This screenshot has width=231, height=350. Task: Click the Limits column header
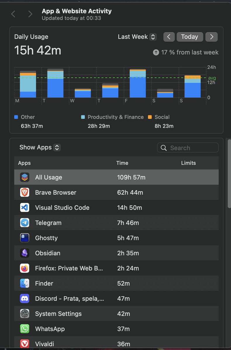click(188, 163)
